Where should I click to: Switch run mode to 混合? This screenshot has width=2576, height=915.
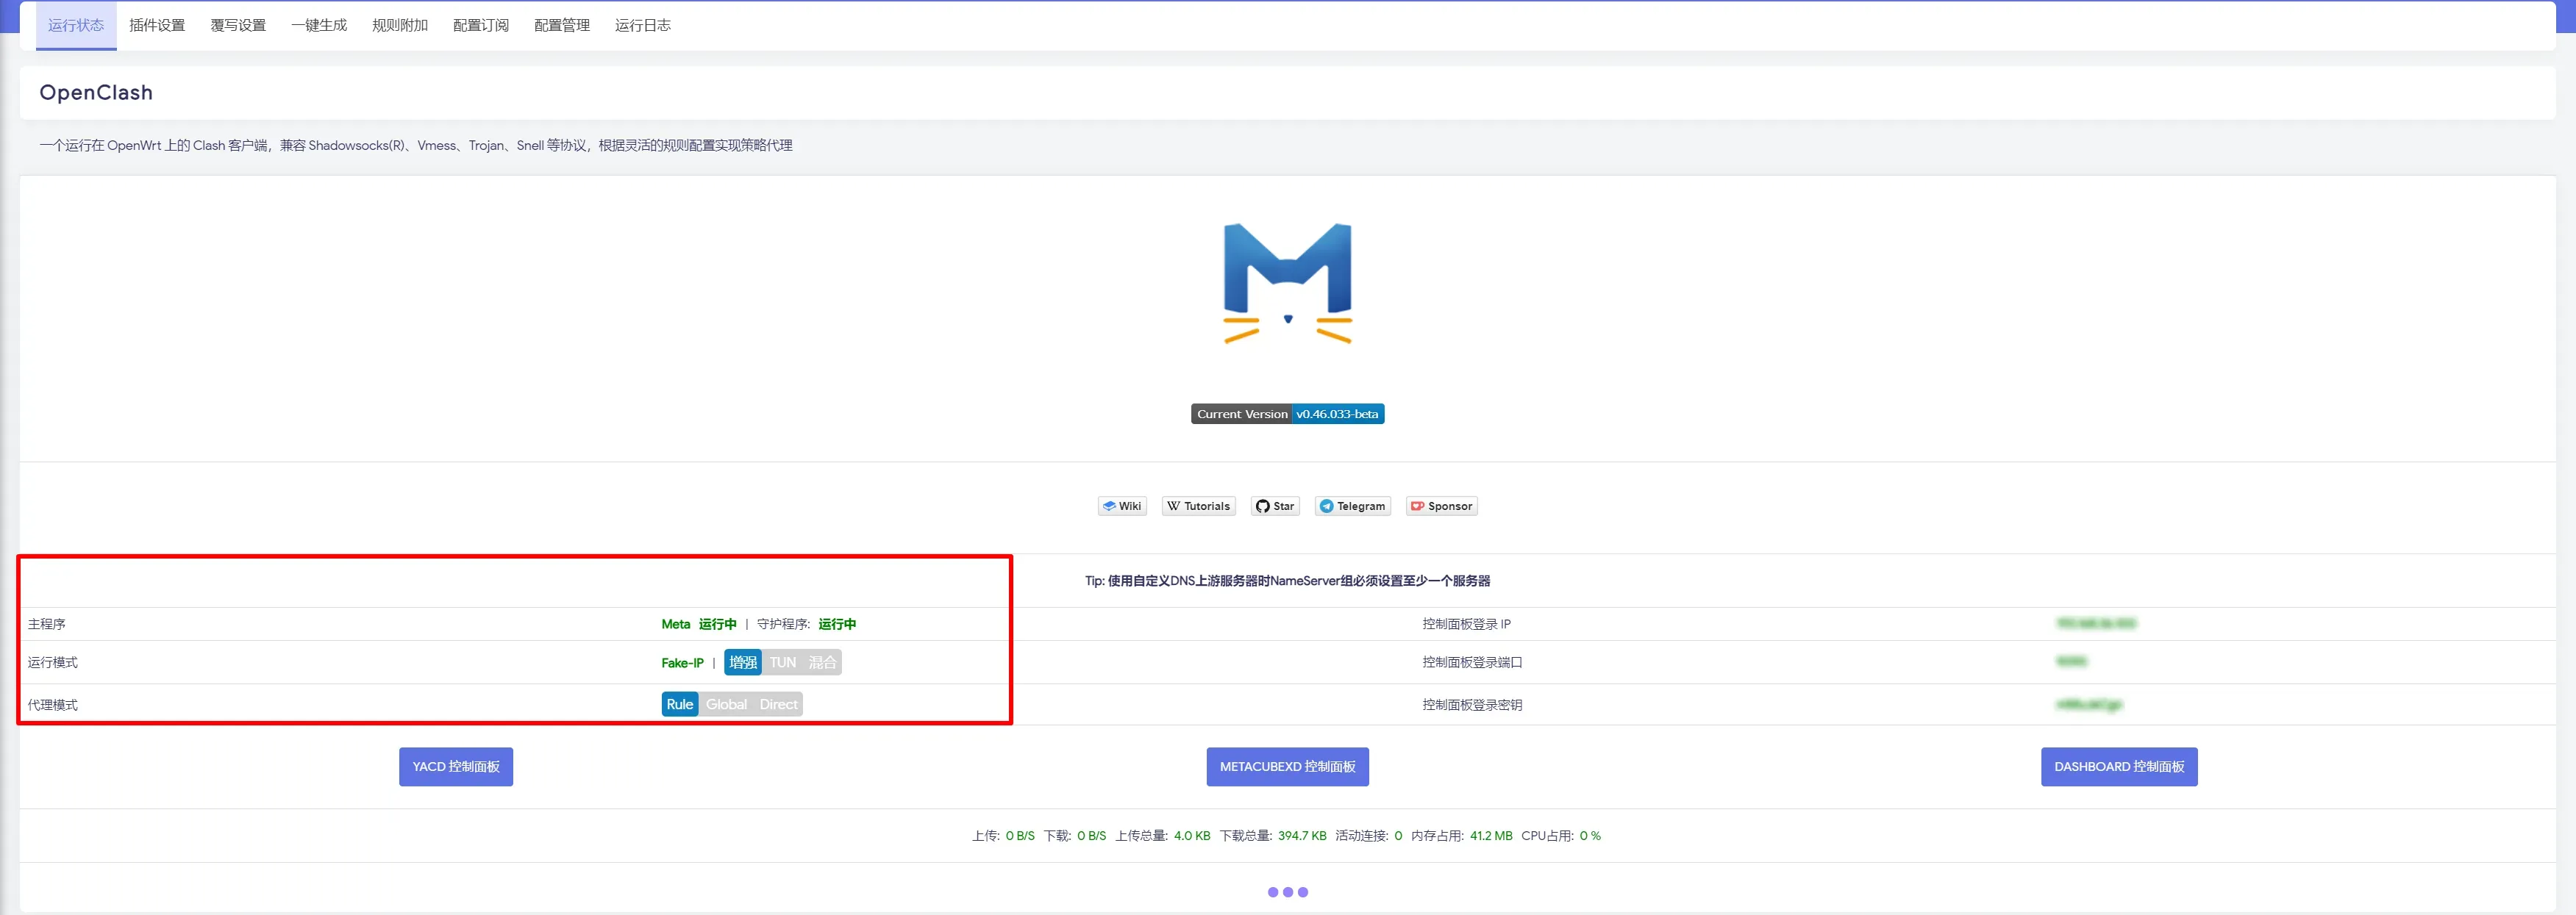click(x=822, y=662)
